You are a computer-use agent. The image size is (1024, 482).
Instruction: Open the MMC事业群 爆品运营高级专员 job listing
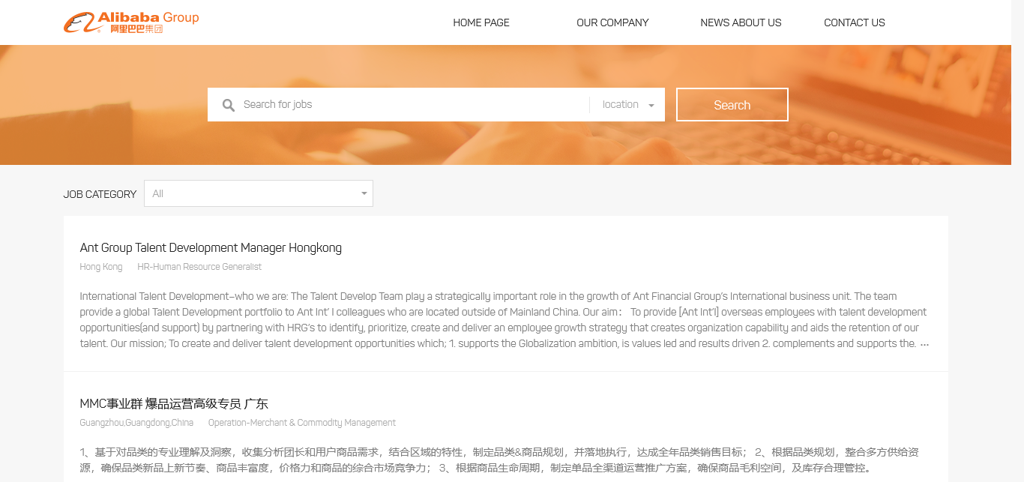point(173,404)
